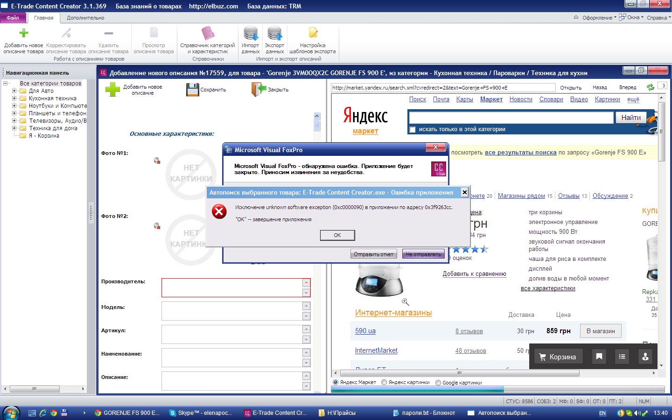Open the Файл menu tab

pyautogui.click(x=13, y=18)
